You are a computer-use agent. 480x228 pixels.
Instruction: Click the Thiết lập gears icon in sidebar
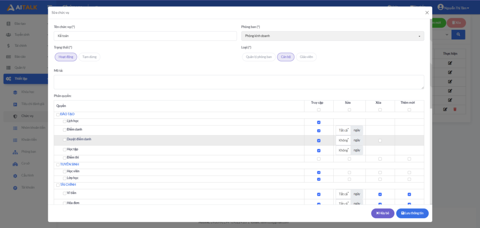click(x=9, y=79)
